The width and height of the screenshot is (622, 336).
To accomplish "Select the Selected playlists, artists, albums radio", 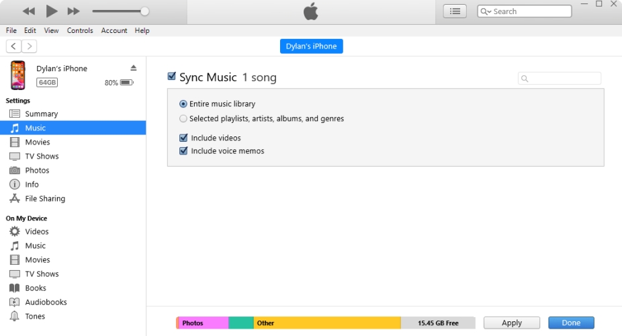I will [x=183, y=119].
